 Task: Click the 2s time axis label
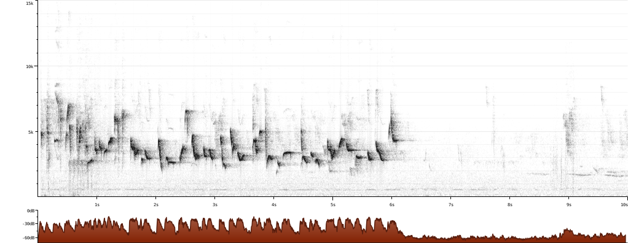tap(156, 204)
